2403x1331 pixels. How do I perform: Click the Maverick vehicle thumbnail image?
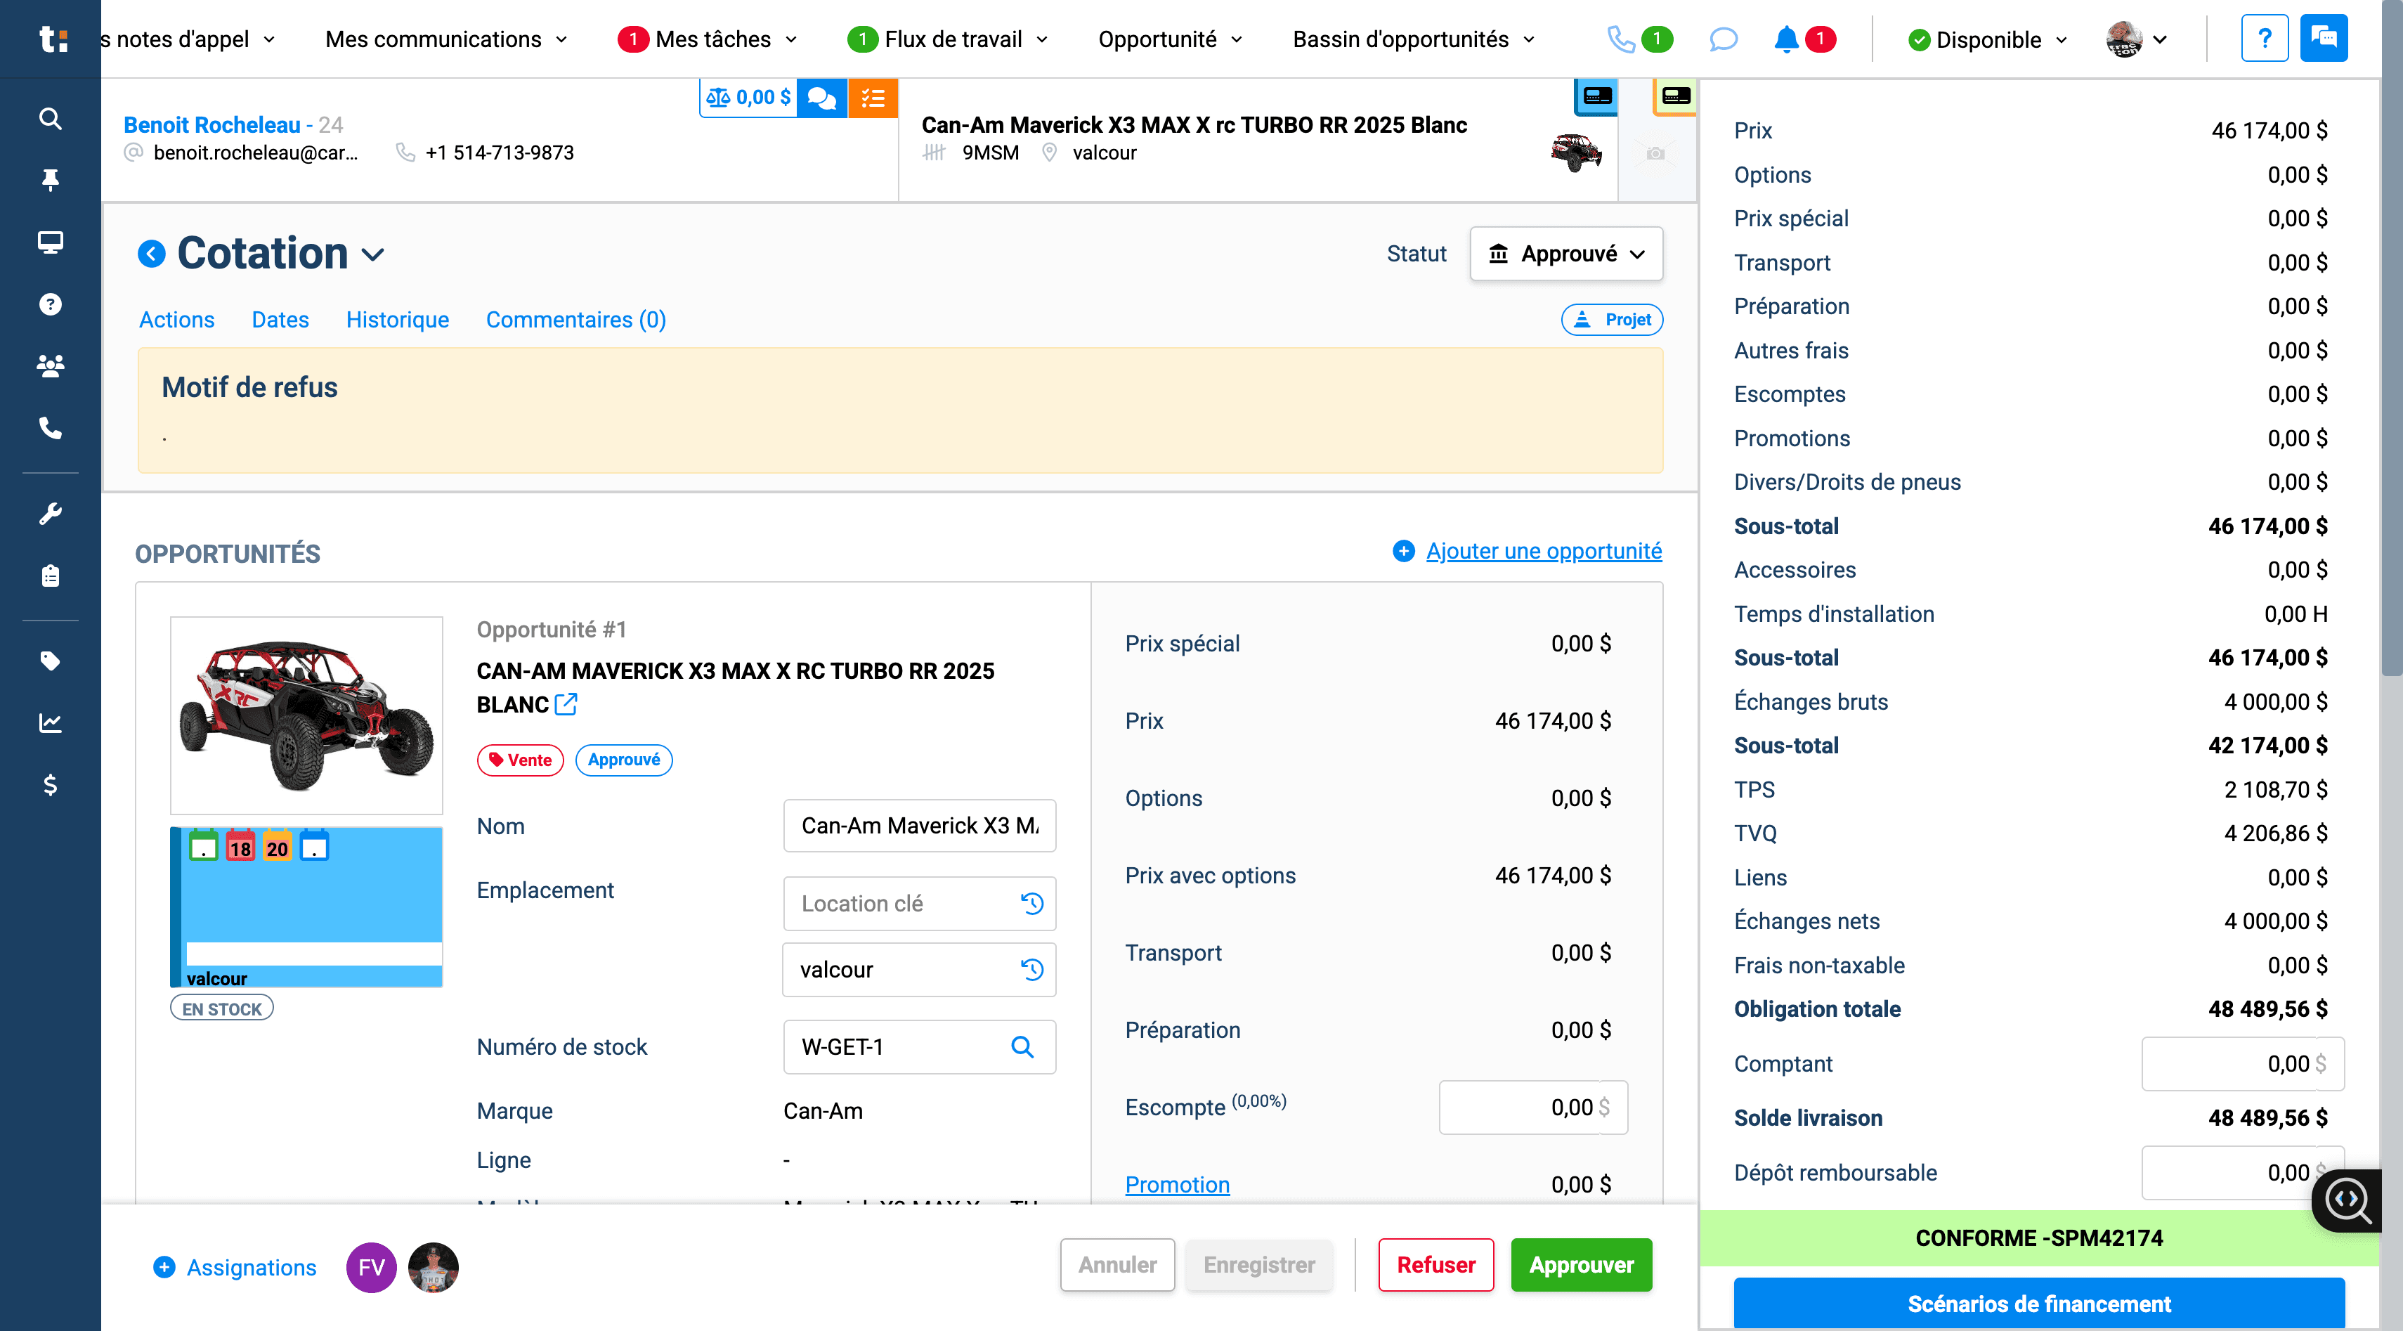point(306,715)
